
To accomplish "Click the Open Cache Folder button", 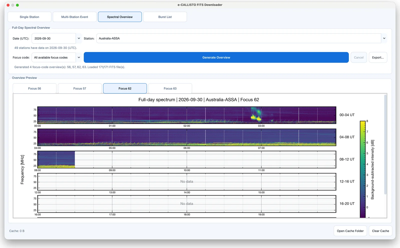I will [x=350, y=231].
